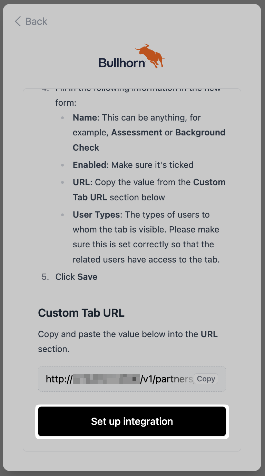Click the Back text label
This screenshot has width=265, height=476.
36,21
